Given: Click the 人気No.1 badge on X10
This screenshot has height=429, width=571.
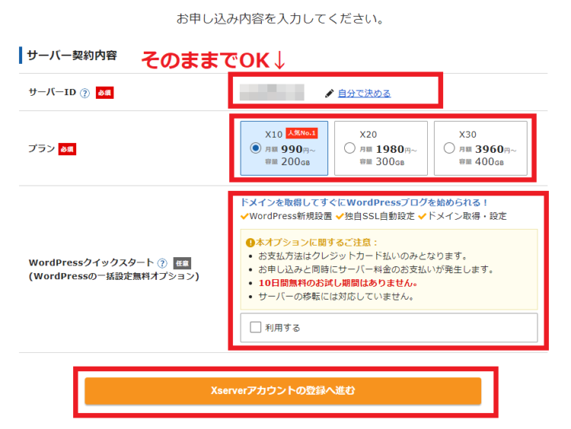Looking at the screenshot, I should [x=302, y=133].
